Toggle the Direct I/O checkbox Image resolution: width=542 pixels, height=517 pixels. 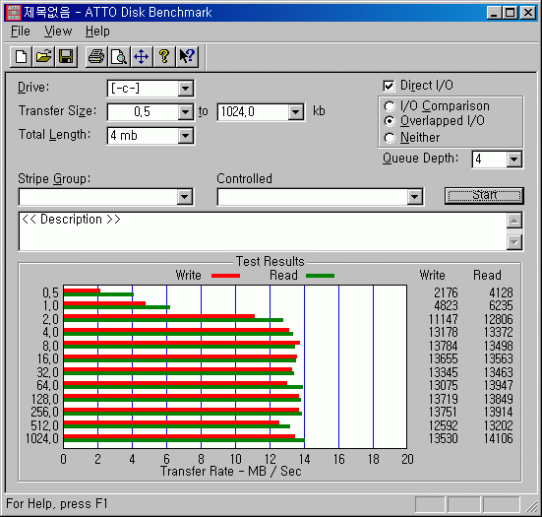pos(389,86)
